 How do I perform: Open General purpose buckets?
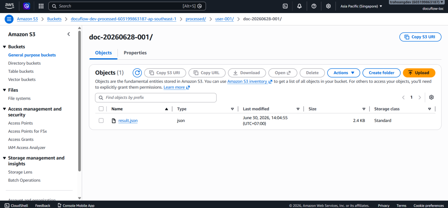point(32,55)
